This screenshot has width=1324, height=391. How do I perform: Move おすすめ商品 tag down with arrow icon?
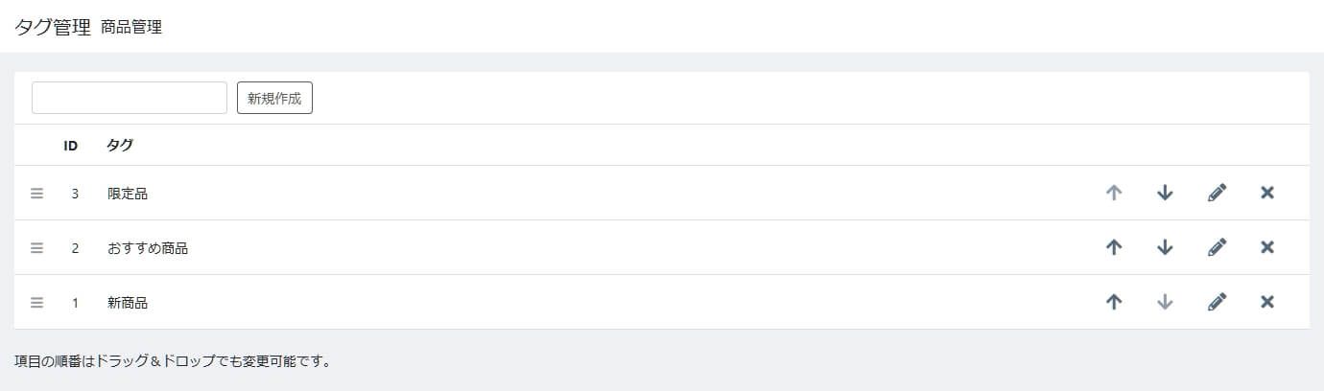point(1165,247)
